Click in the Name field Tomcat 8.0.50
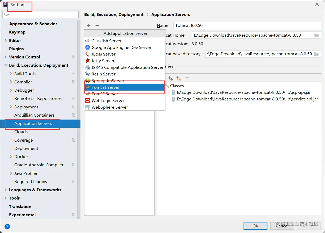 pyautogui.click(x=247, y=26)
